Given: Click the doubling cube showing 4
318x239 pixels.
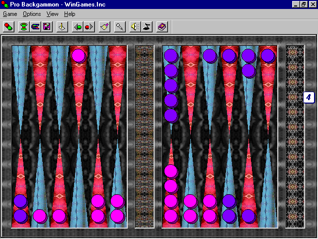Looking at the screenshot, I should tap(309, 98).
